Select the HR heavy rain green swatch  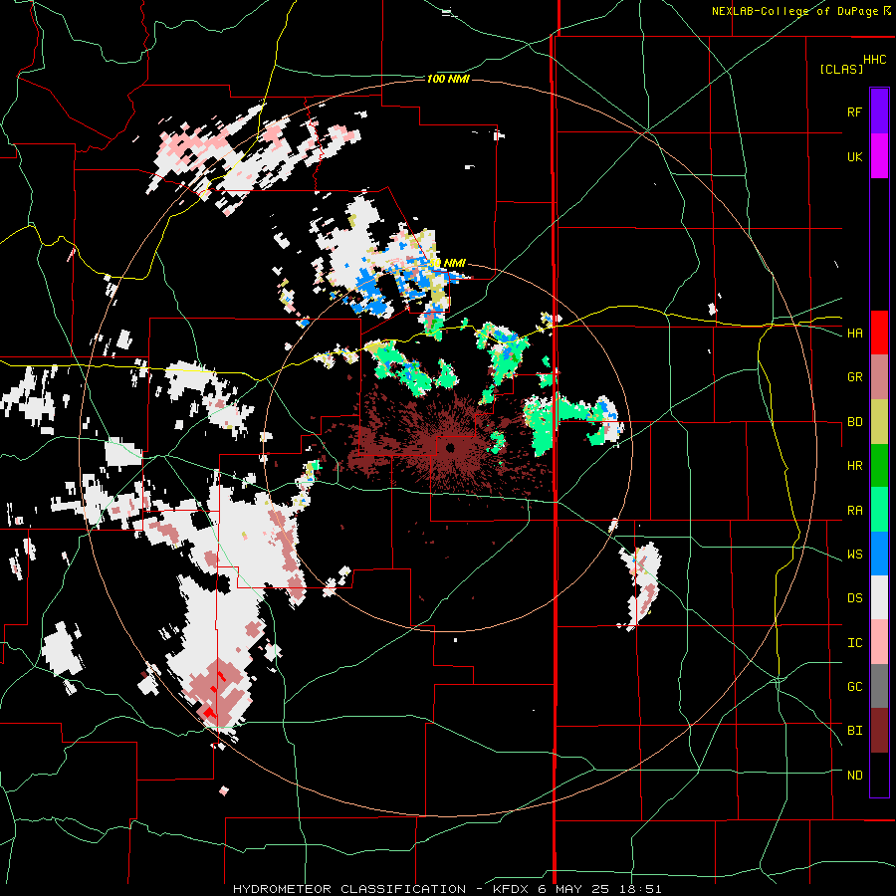879,466
